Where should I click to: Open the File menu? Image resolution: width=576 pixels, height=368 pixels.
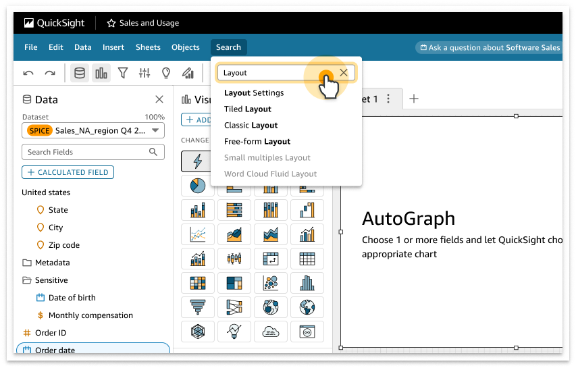(31, 47)
